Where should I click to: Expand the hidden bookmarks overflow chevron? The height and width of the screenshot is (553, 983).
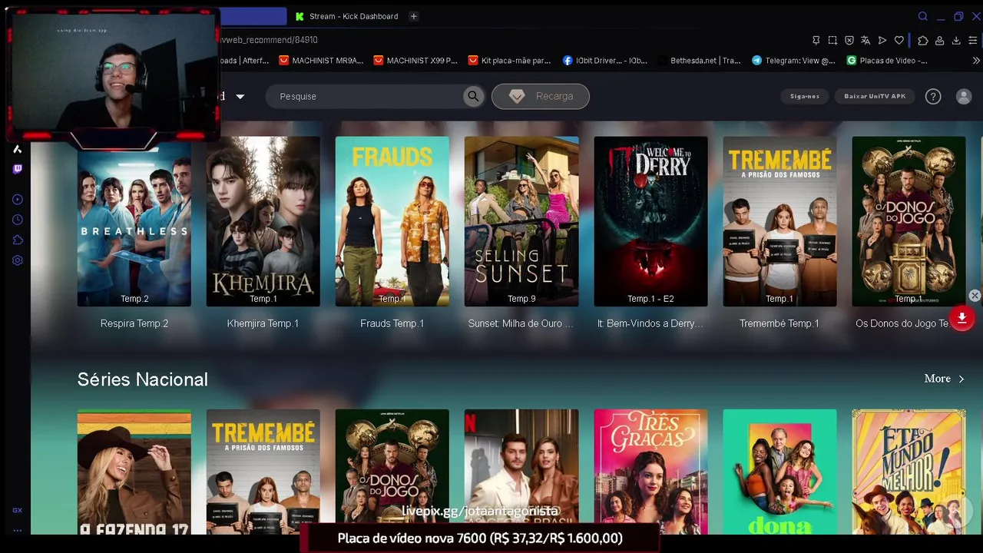[x=976, y=61]
